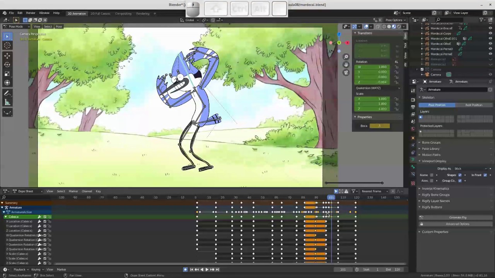Switch to the Compositing workspace tab

(123, 14)
